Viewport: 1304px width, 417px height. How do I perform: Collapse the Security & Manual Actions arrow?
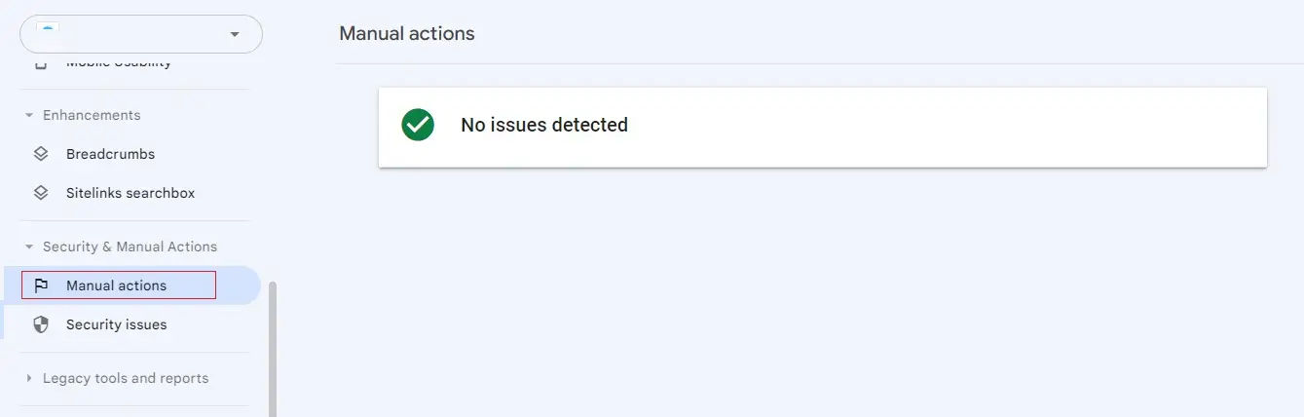click(29, 246)
